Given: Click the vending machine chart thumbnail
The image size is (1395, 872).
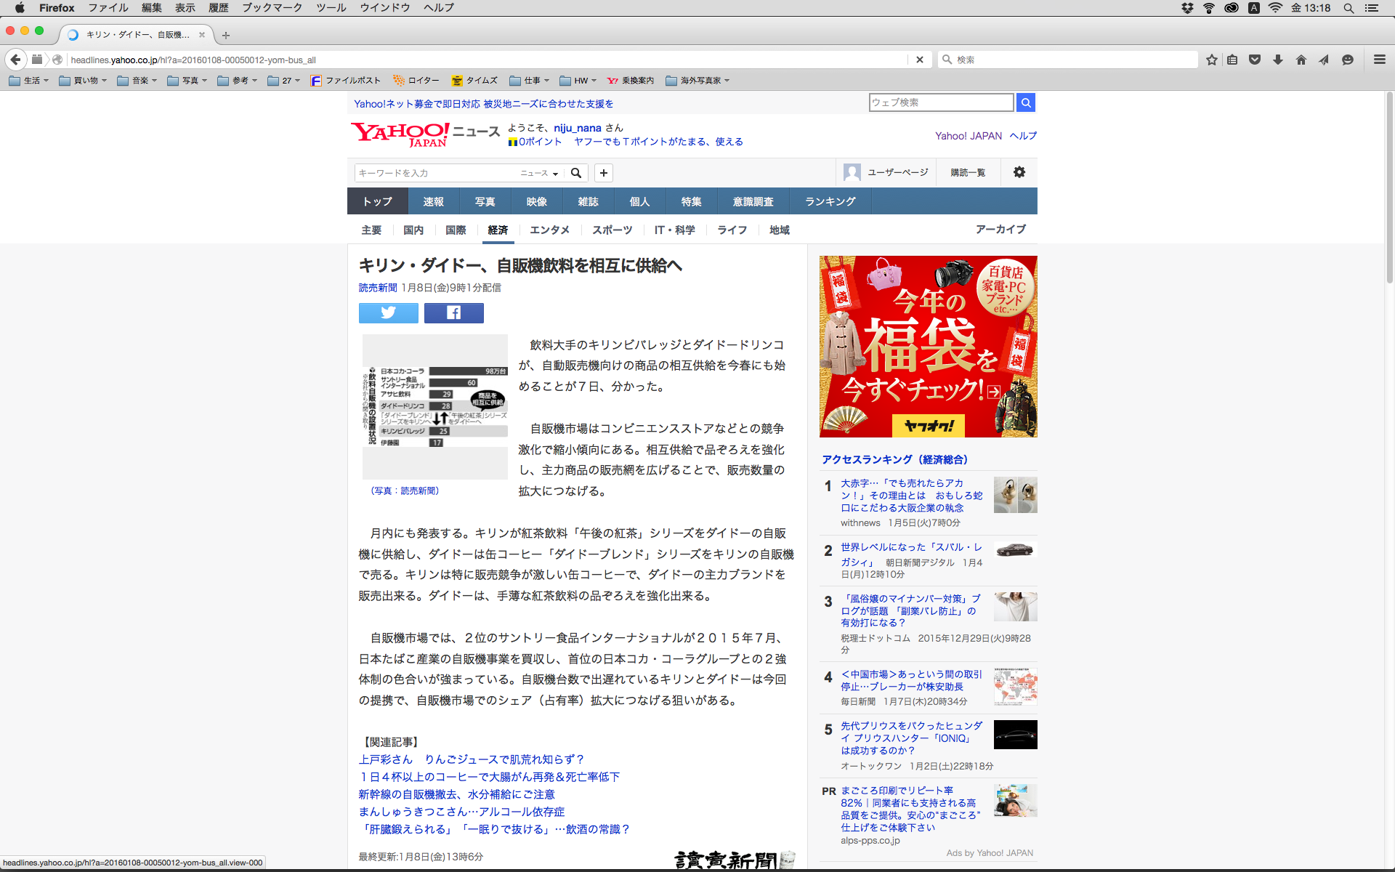Looking at the screenshot, I should coord(434,406).
